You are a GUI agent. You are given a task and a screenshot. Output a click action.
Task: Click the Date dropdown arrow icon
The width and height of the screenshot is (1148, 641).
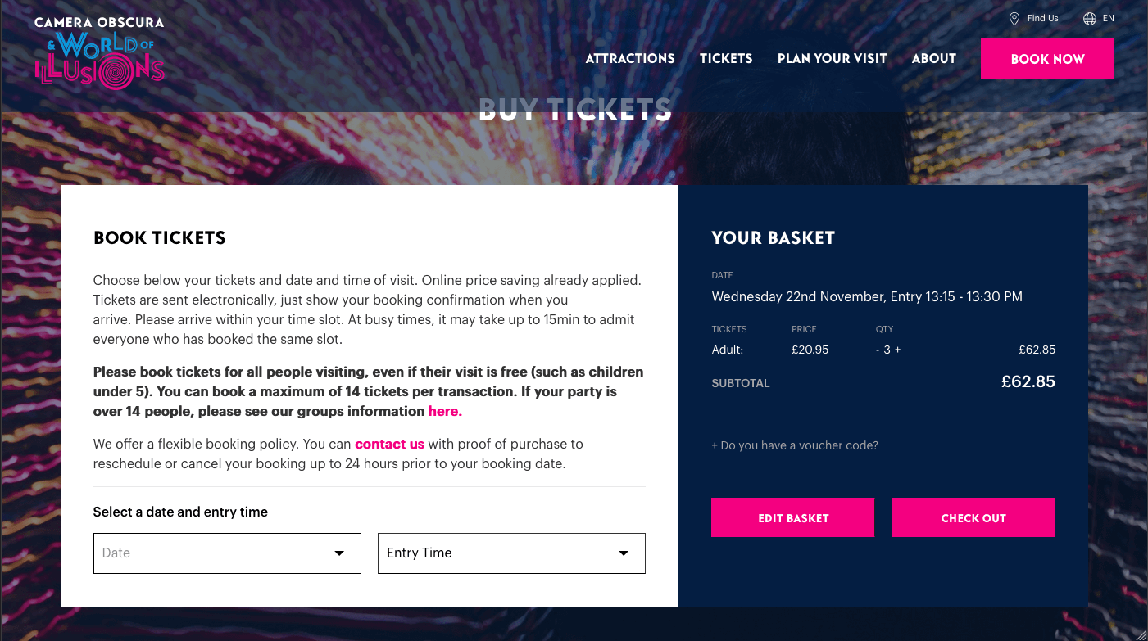339,553
